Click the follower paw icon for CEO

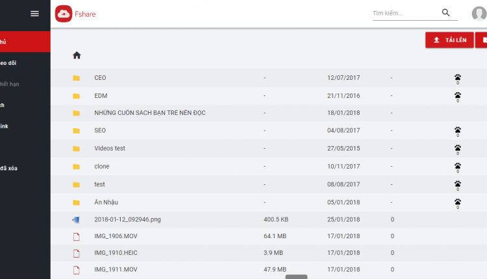tap(458, 79)
